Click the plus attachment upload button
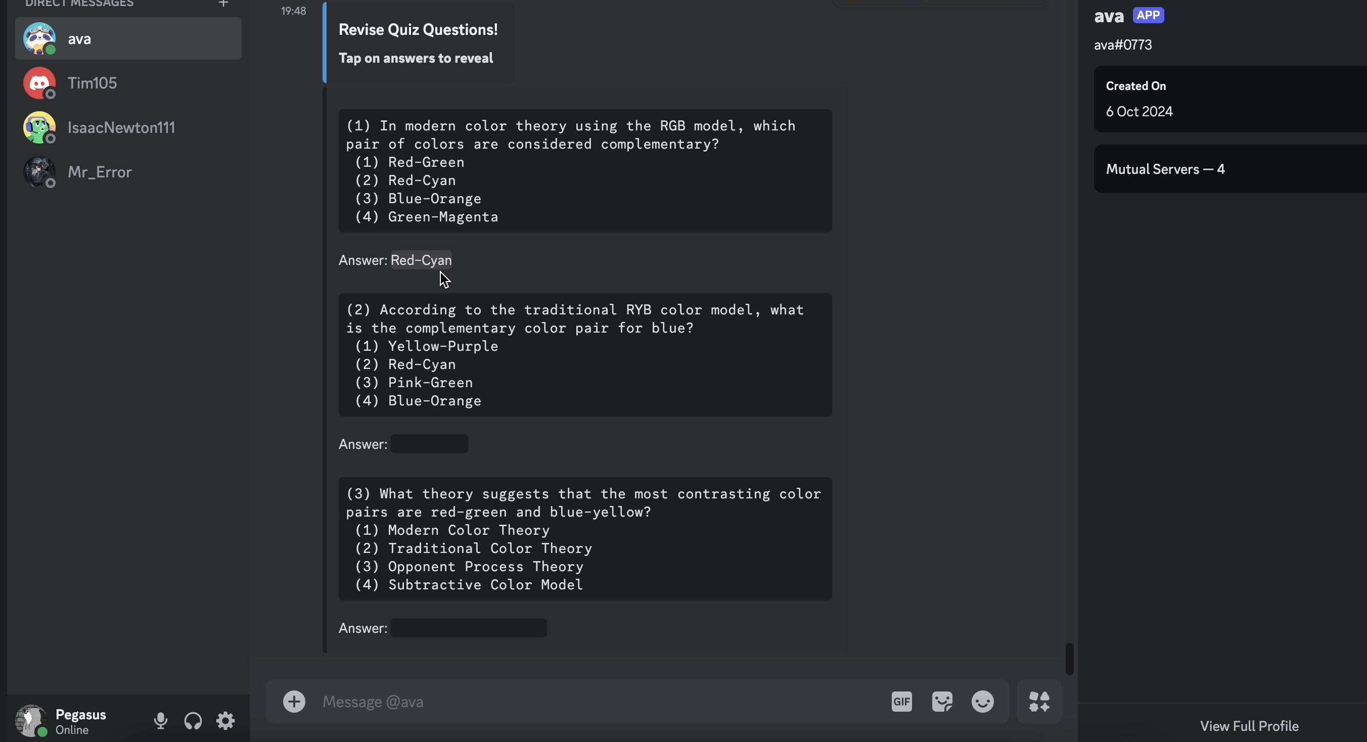Viewport: 1367px width, 742px height. pos(294,702)
